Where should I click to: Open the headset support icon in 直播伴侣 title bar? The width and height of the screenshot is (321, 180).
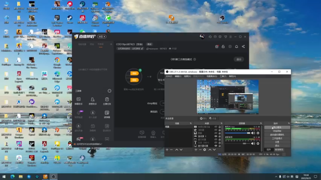pos(210,37)
